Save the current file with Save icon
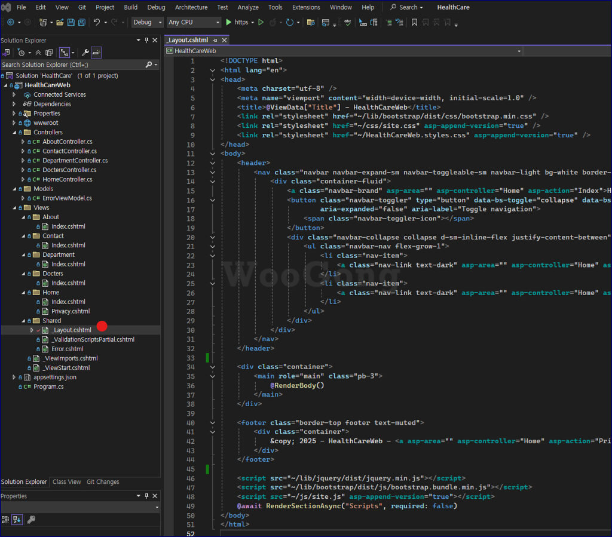612x537 pixels. tap(71, 22)
